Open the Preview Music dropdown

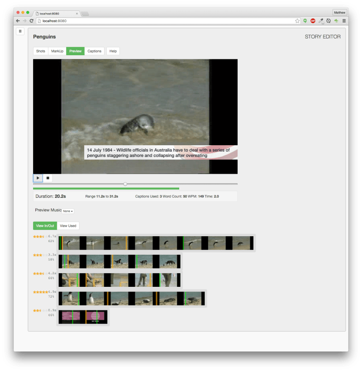tap(68, 211)
